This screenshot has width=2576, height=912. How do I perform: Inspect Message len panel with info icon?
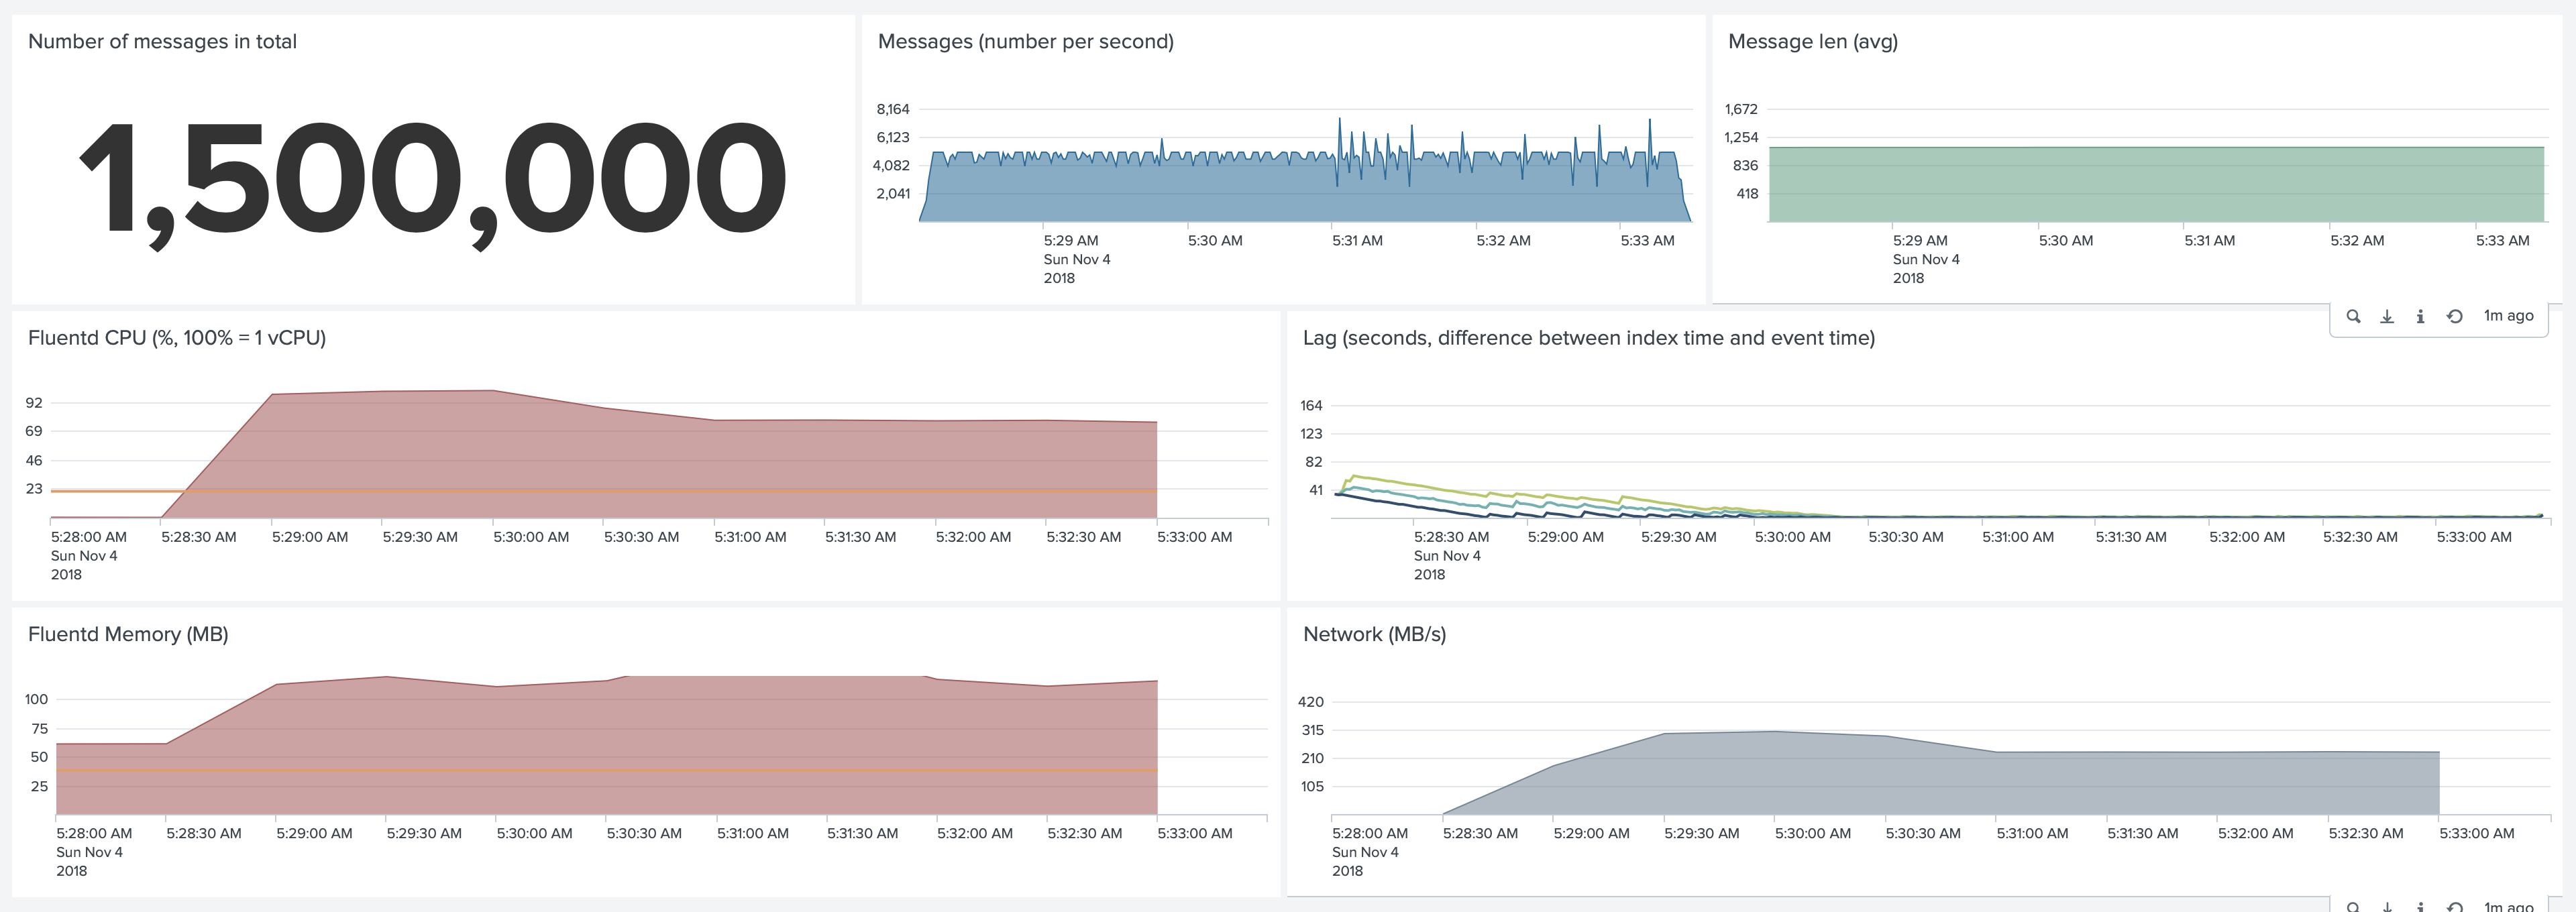coord(2420,316)
